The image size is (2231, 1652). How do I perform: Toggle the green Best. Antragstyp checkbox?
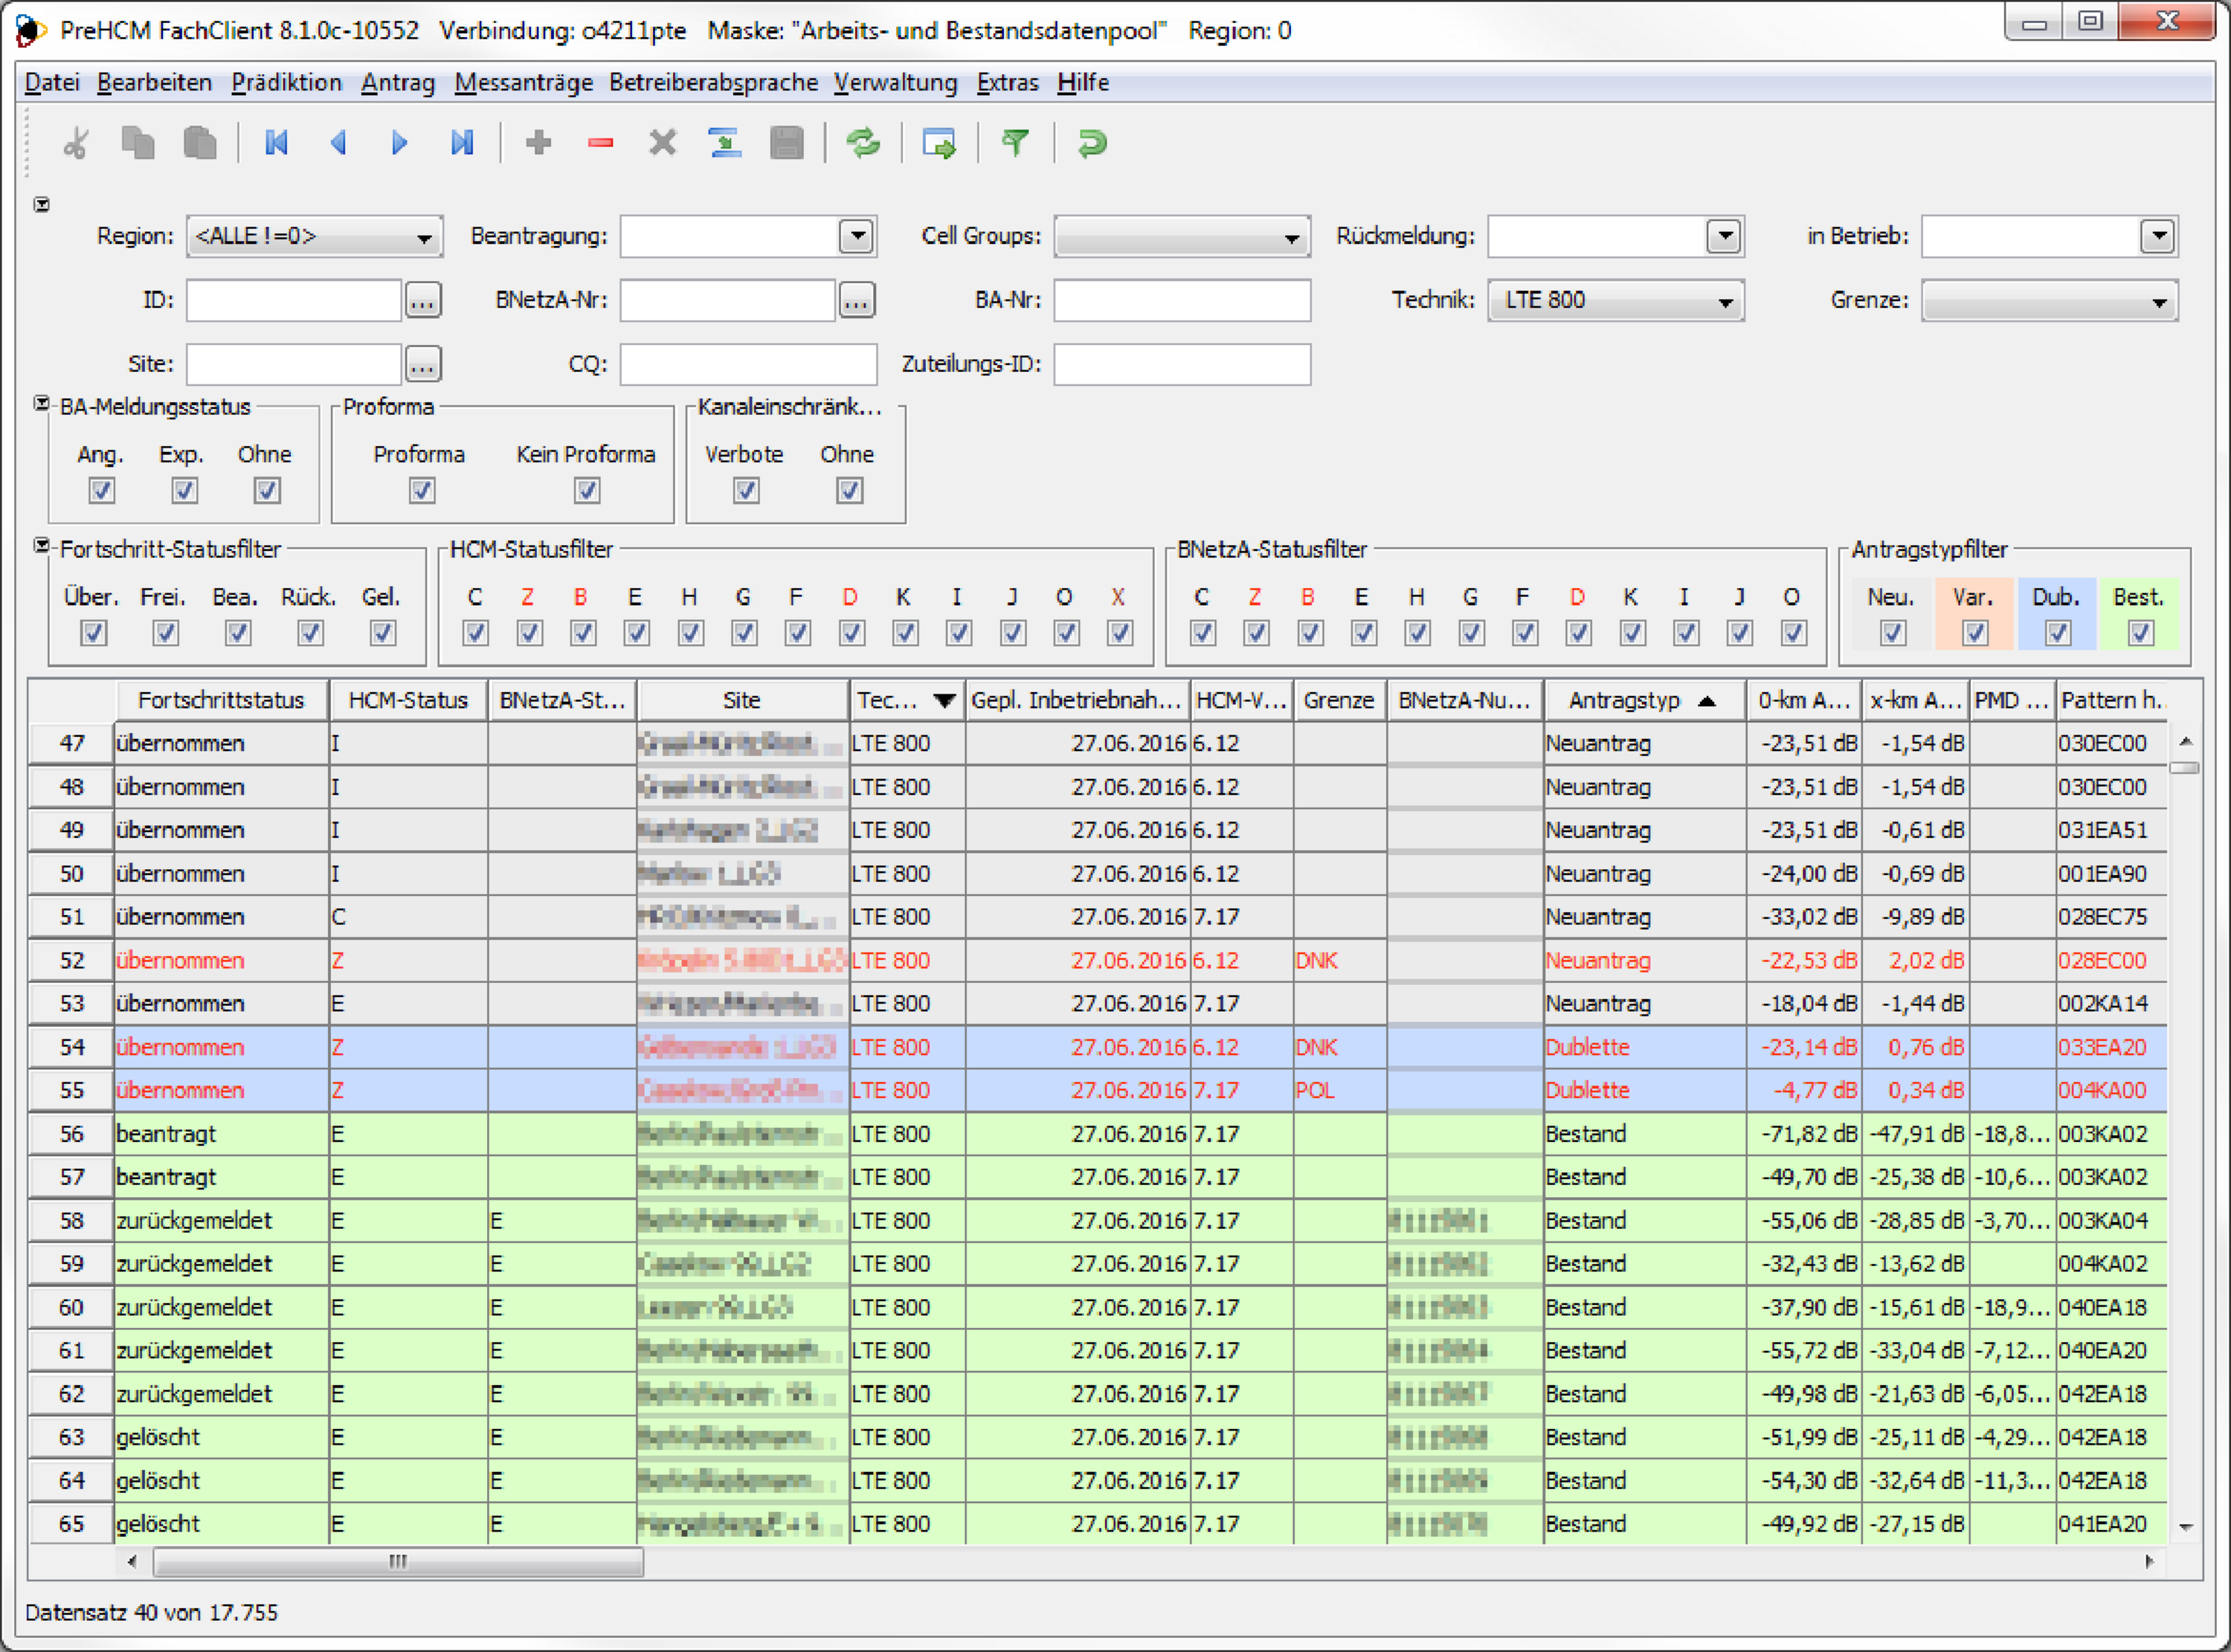click(2141, 633)
